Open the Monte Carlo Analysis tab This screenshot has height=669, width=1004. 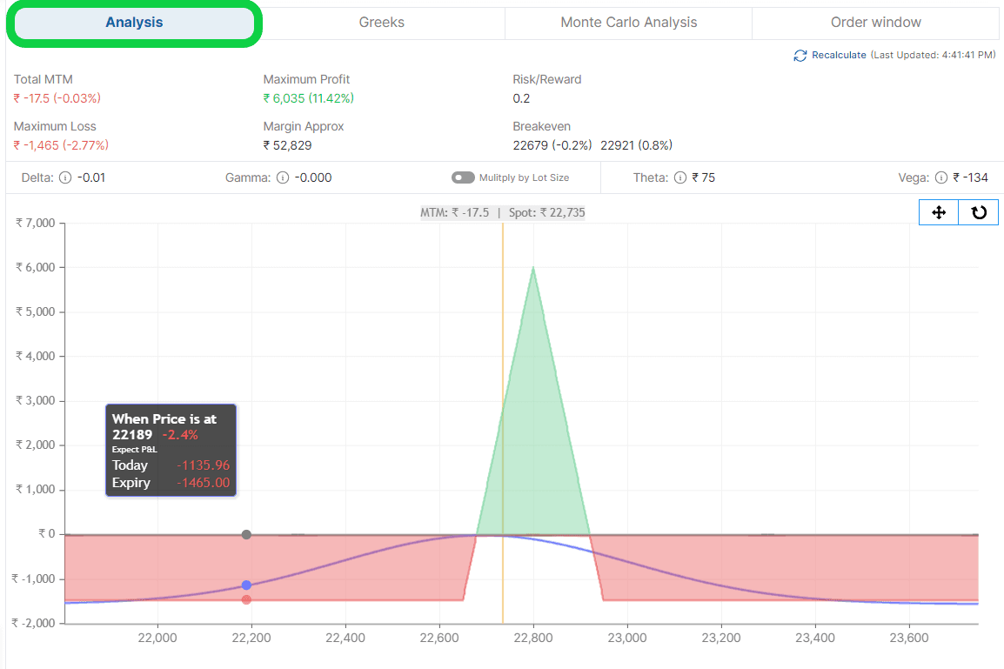click(628, 23)
